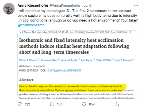
Task: Open the three-dot more options menu
Action: [136, 6]
